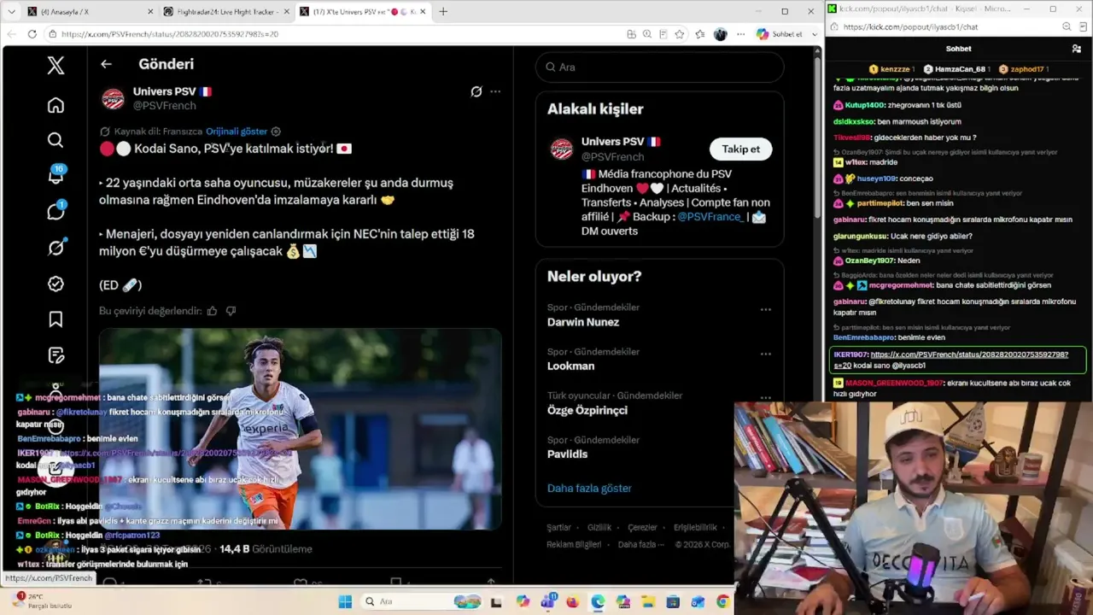Open the Özge Özpirinççi trending topic
The width and height of the screenshot is (1093, 615).
[587, 410]
